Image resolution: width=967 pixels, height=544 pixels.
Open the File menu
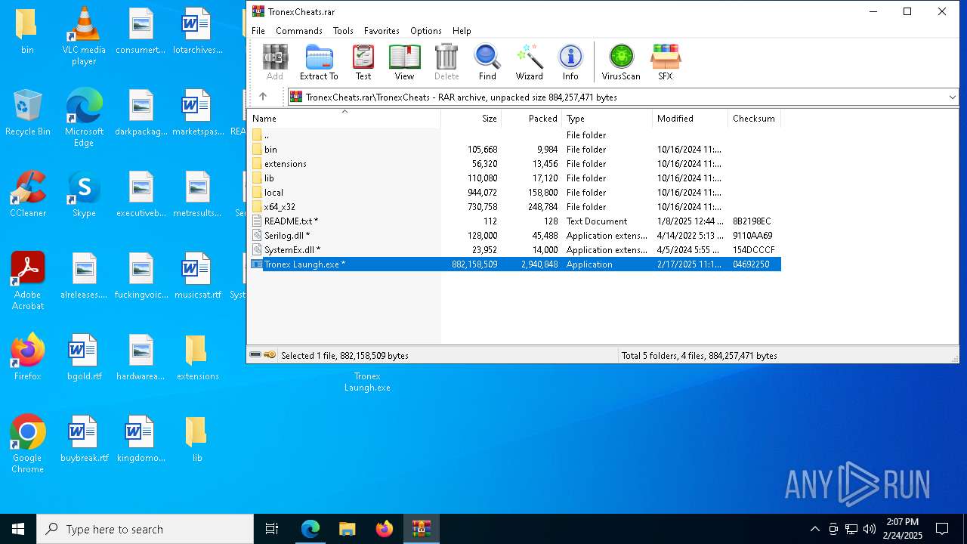258,31
